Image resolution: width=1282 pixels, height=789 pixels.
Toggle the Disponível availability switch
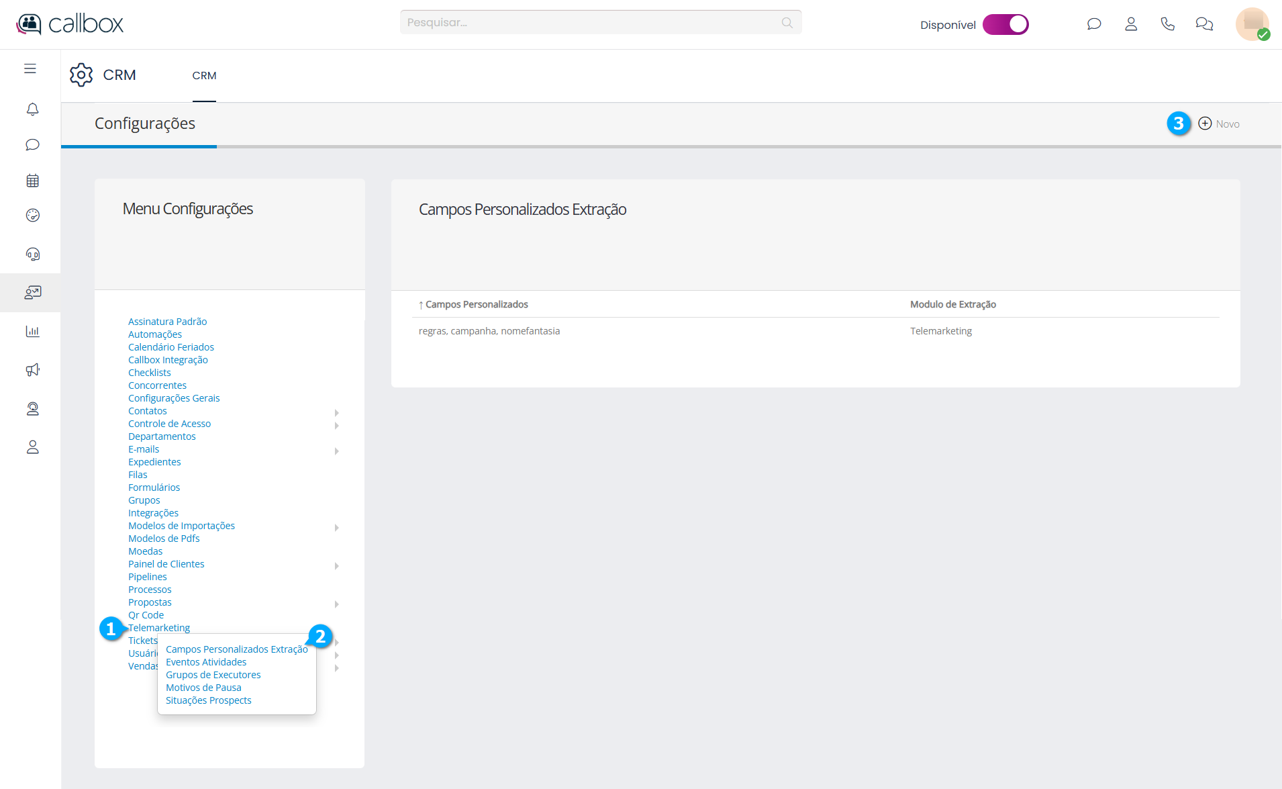point(1005,24)
